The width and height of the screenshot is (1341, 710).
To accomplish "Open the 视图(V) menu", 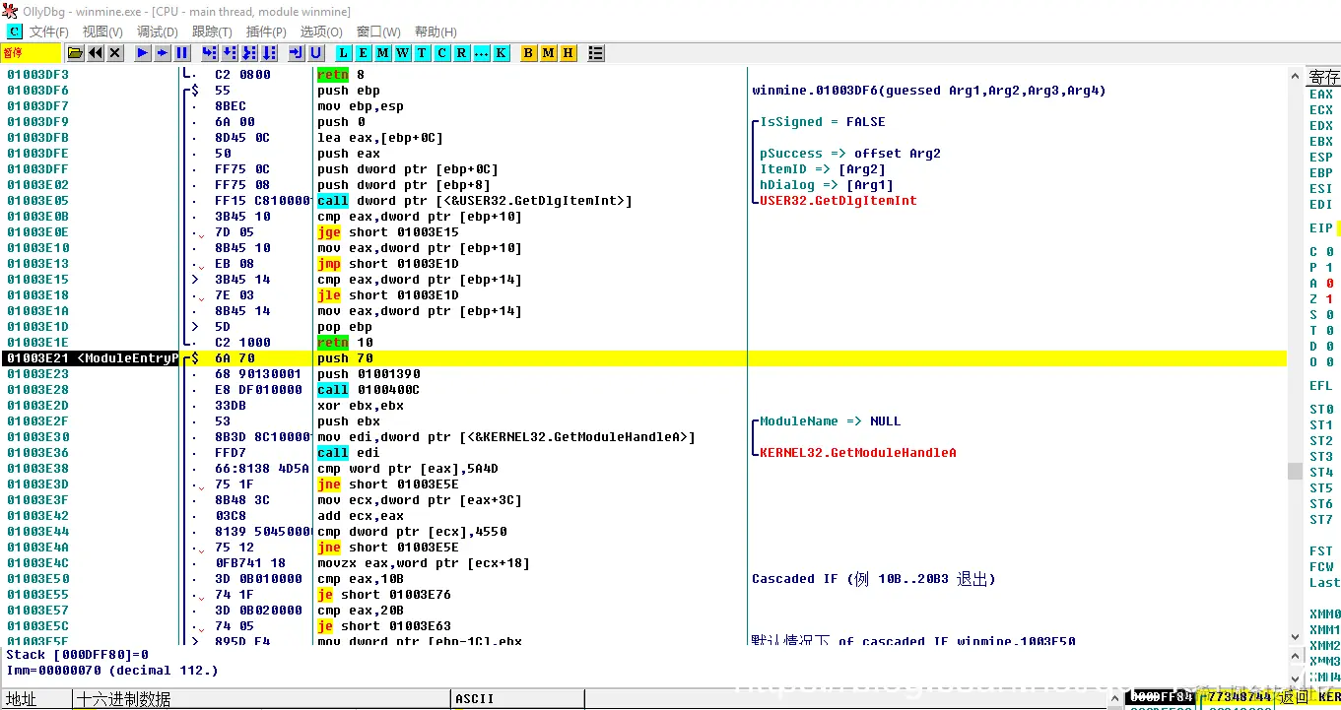I will coord(102,32).
